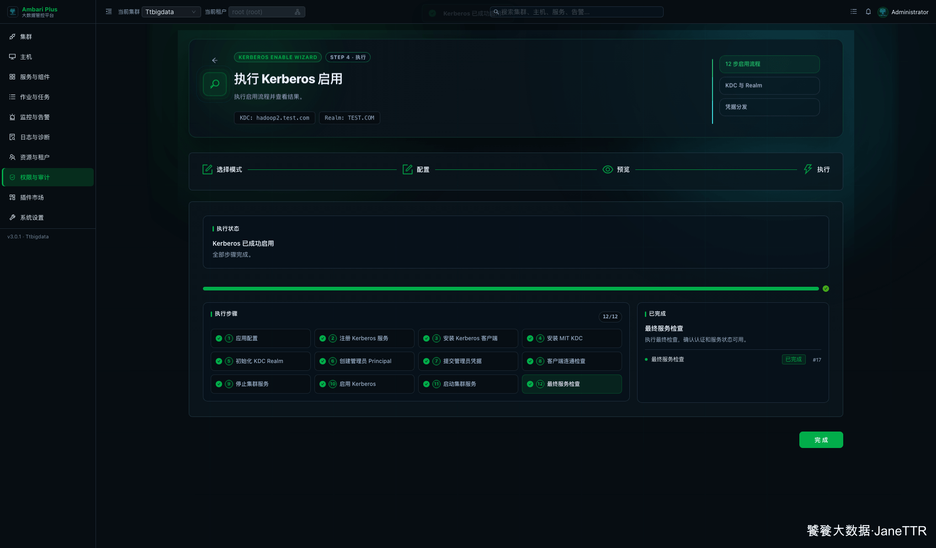
Task: Click the 配置 wizard step
Action: (416, 169)
